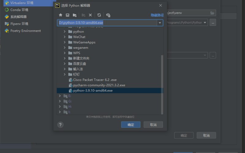
Task: Select the 钉钉 folder row
Action: 109,74
